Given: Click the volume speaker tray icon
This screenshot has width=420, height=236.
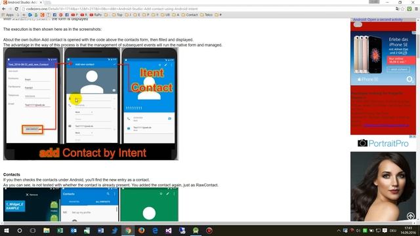Looking at the screenshot, I should coord(358,230).
